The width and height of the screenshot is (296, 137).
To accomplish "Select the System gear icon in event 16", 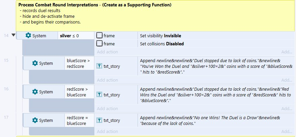I will [x=35, y=92].
